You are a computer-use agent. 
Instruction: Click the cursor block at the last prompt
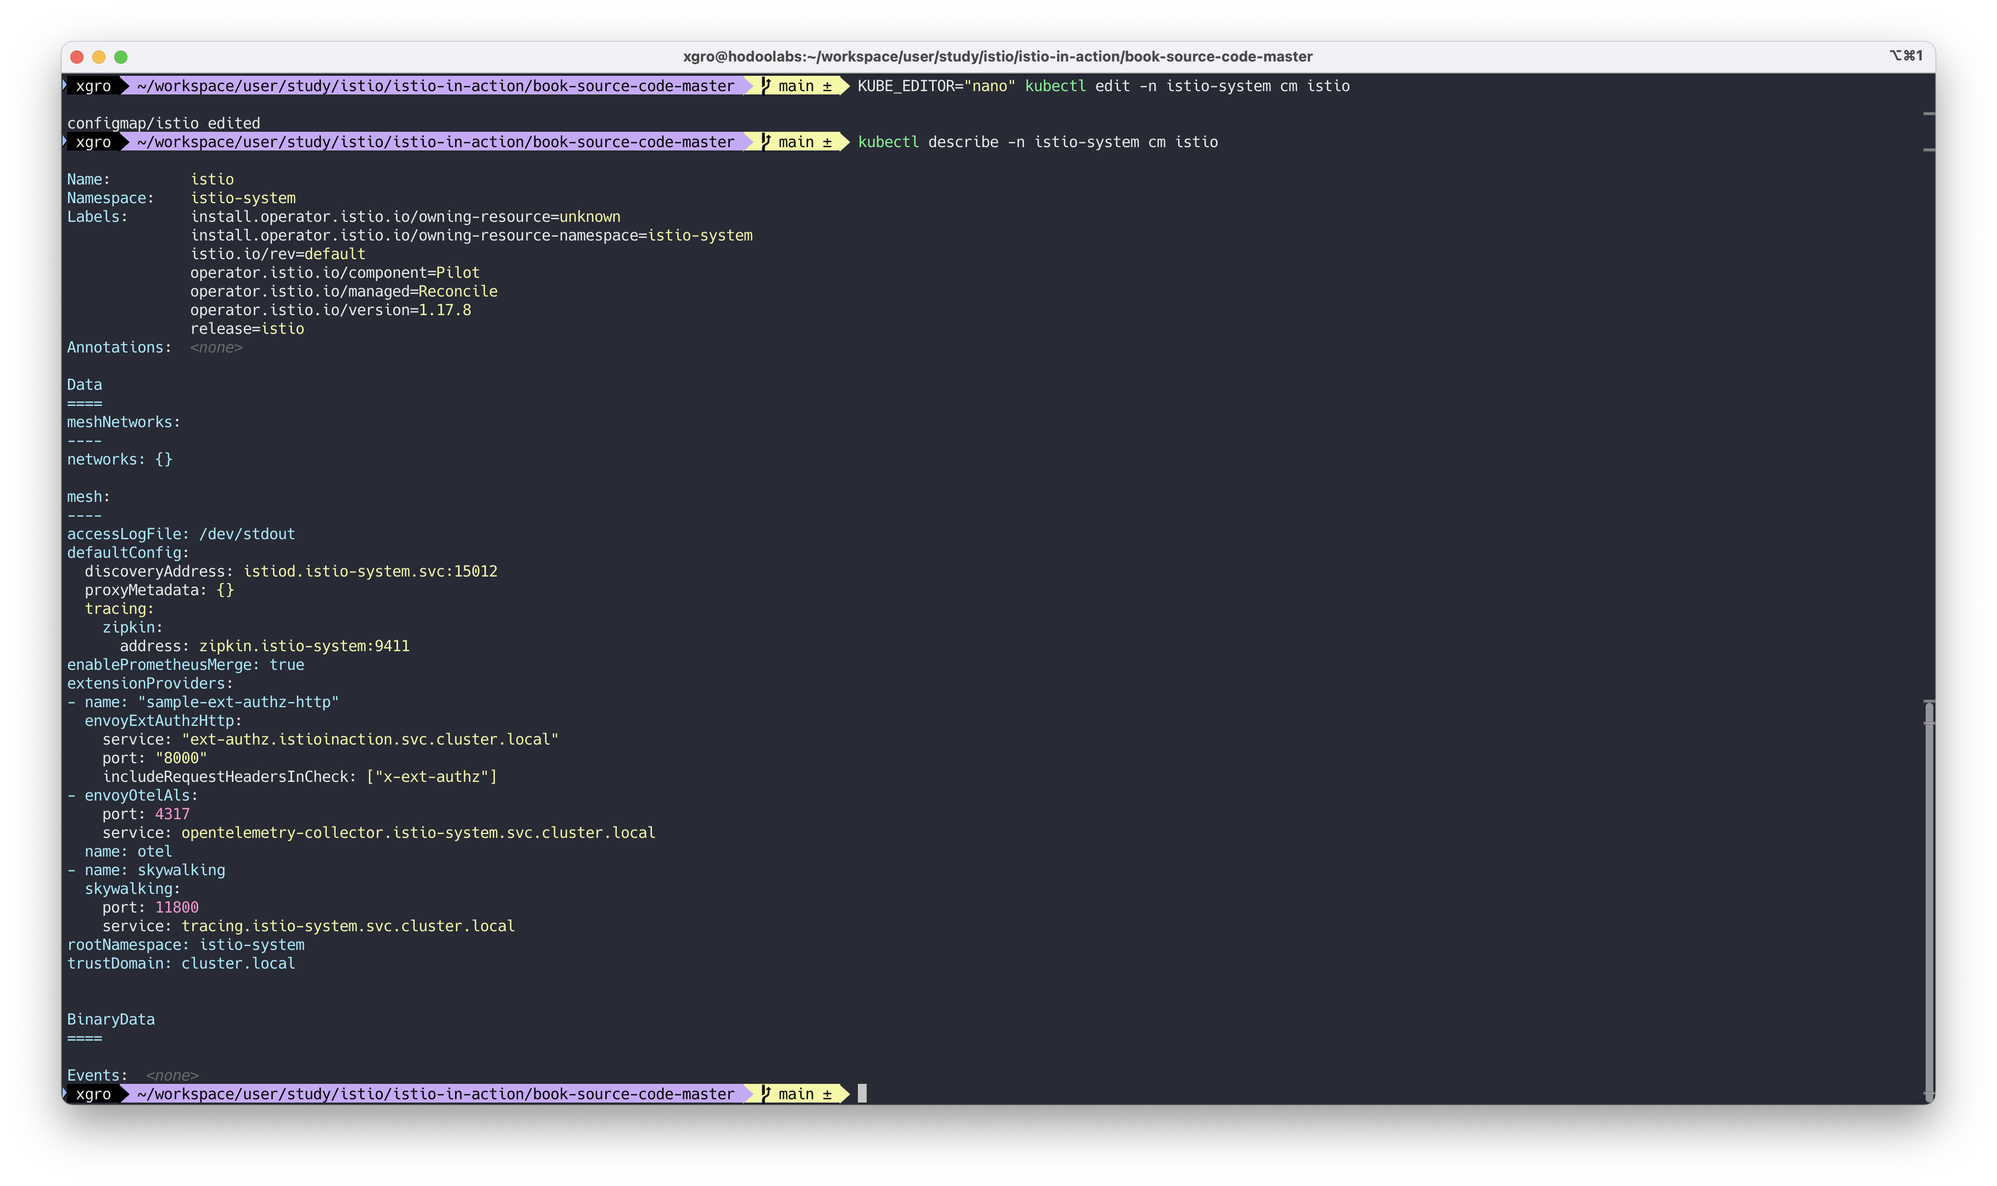click(862, 1093)
